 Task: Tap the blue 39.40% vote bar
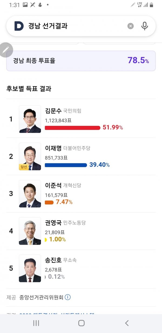(66, 165)
